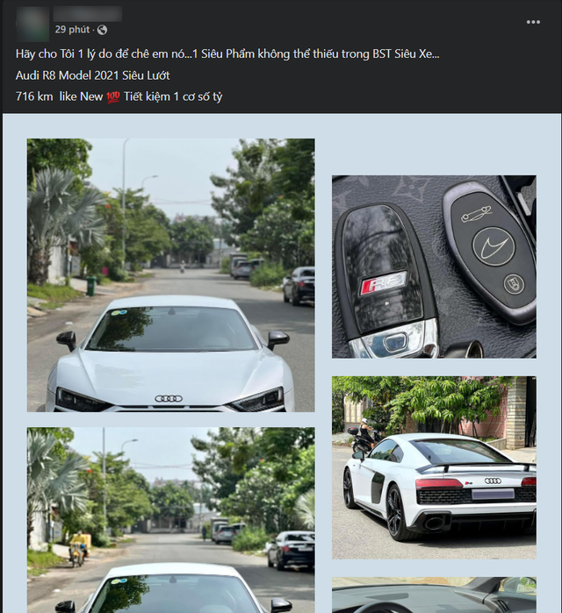Open the front-view Audi R8 photo
The width and height of the screenshot is (562, 613).
click(x=170, y=274)
